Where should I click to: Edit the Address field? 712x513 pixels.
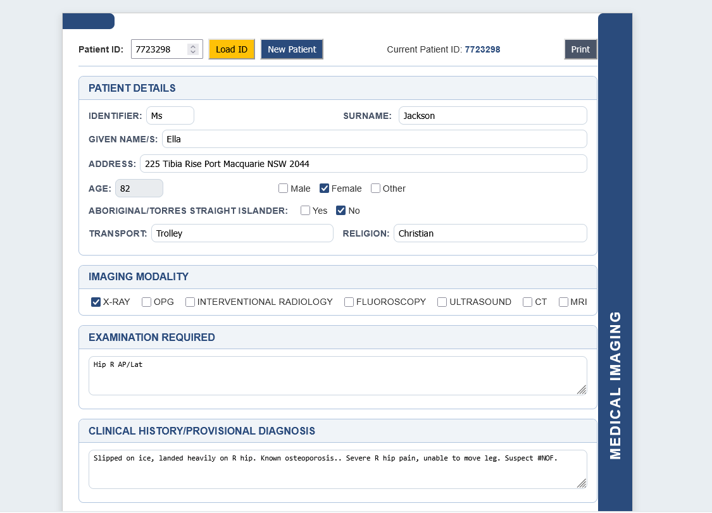pos(363,163)
